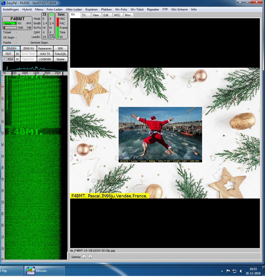Click the received filename in status bar
The image size is (265, 277).
pyautogui.click(x=92, y=251)
